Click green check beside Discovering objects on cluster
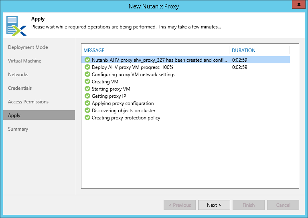This screenshot has height=218, width=308. [x=87, y=111]
